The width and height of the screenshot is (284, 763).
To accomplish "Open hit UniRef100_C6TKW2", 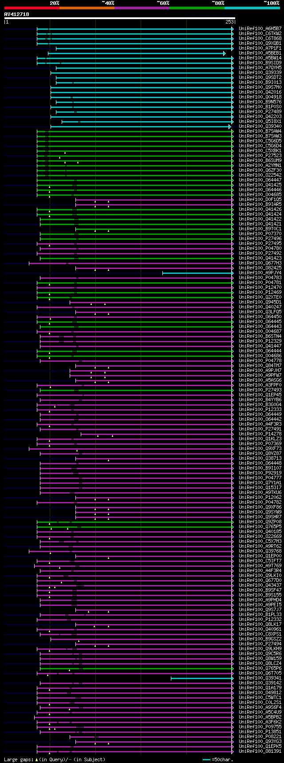I will (x=260, y=33).
